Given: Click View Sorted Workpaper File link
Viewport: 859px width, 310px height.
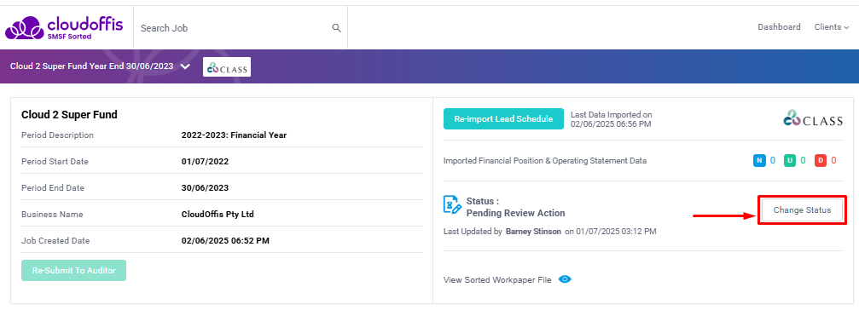Looking at the screenshot, I should point(497,280).
